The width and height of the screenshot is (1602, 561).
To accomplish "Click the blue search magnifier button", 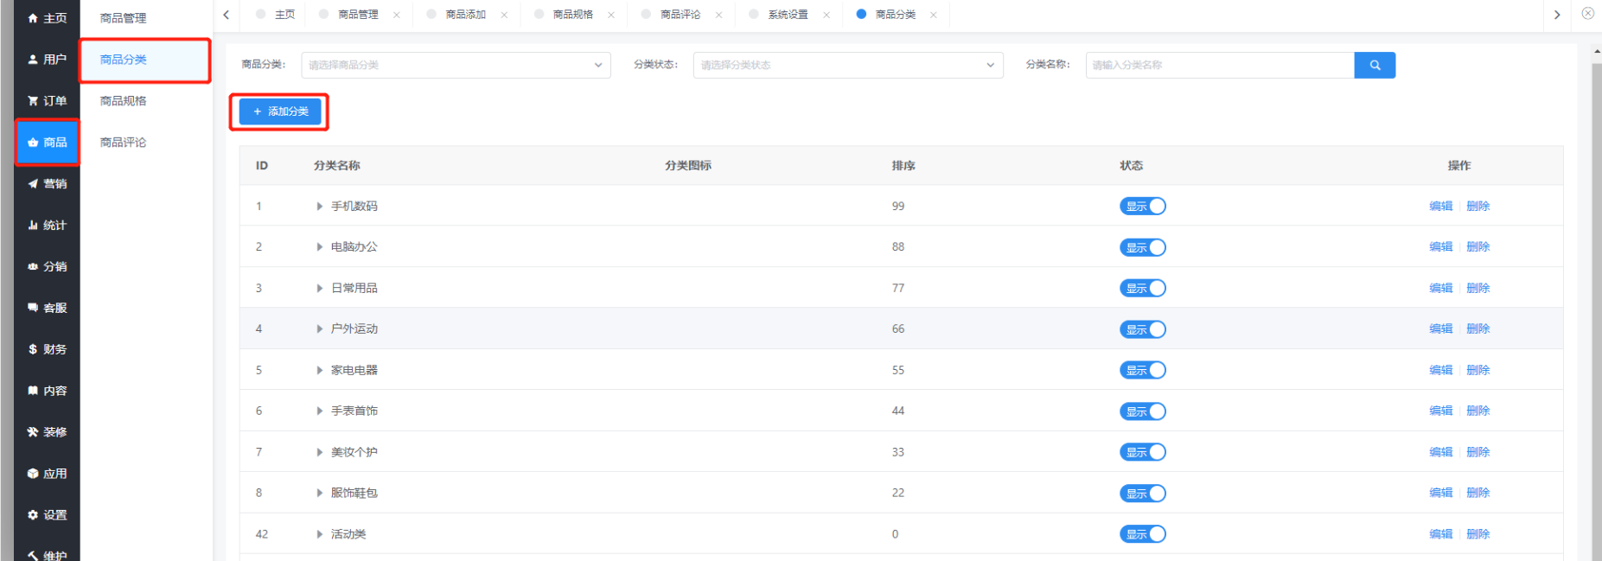I will click(x=1374, y=65).
